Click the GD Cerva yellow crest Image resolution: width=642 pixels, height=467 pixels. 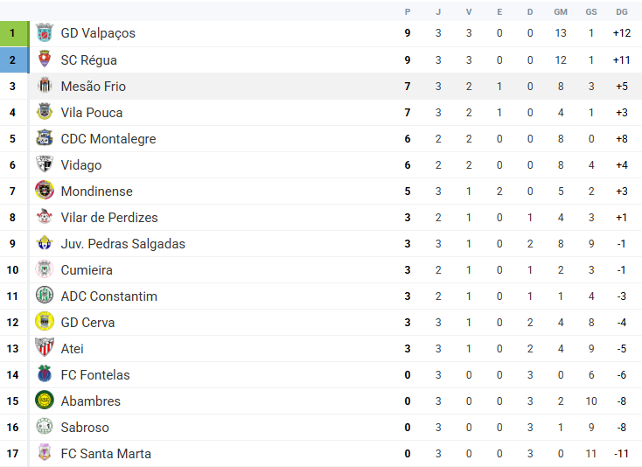click(45, 322)
